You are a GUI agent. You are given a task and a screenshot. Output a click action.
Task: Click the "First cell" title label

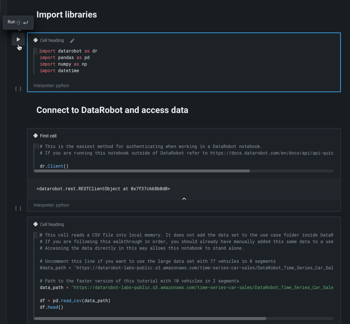click(48, 136)
